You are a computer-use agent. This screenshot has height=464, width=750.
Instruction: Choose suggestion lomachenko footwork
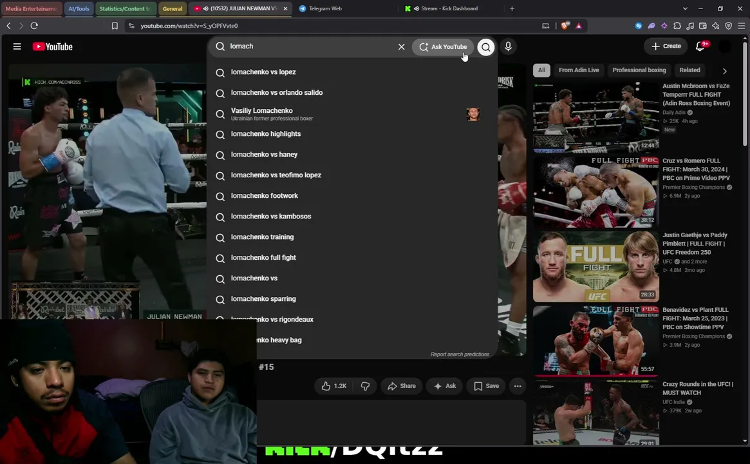coord(353,196)
